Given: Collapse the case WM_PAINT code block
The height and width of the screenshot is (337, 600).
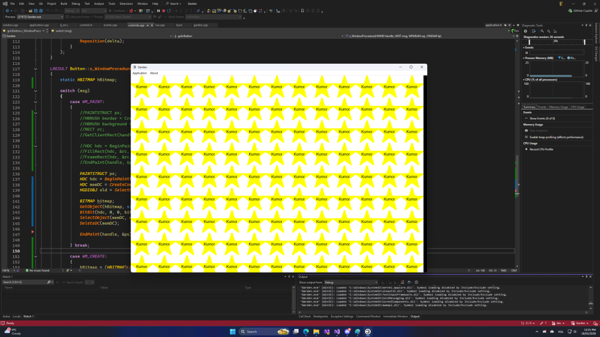Looking at the screenshot, I should click(36, 102).
